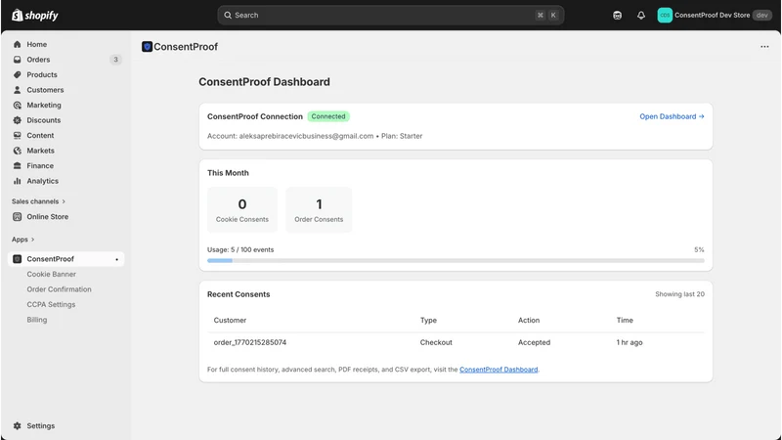Click the Marketing target icon

pos(17,106)
